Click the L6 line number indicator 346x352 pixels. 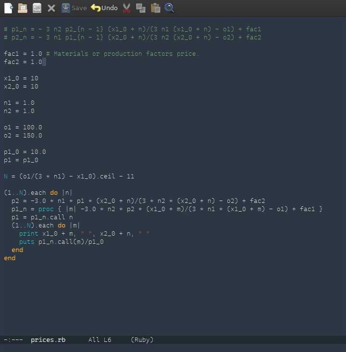click(x=107, y=339)
